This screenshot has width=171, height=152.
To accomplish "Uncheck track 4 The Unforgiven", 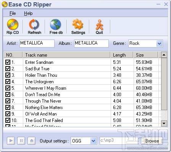I will coord(8,81).
